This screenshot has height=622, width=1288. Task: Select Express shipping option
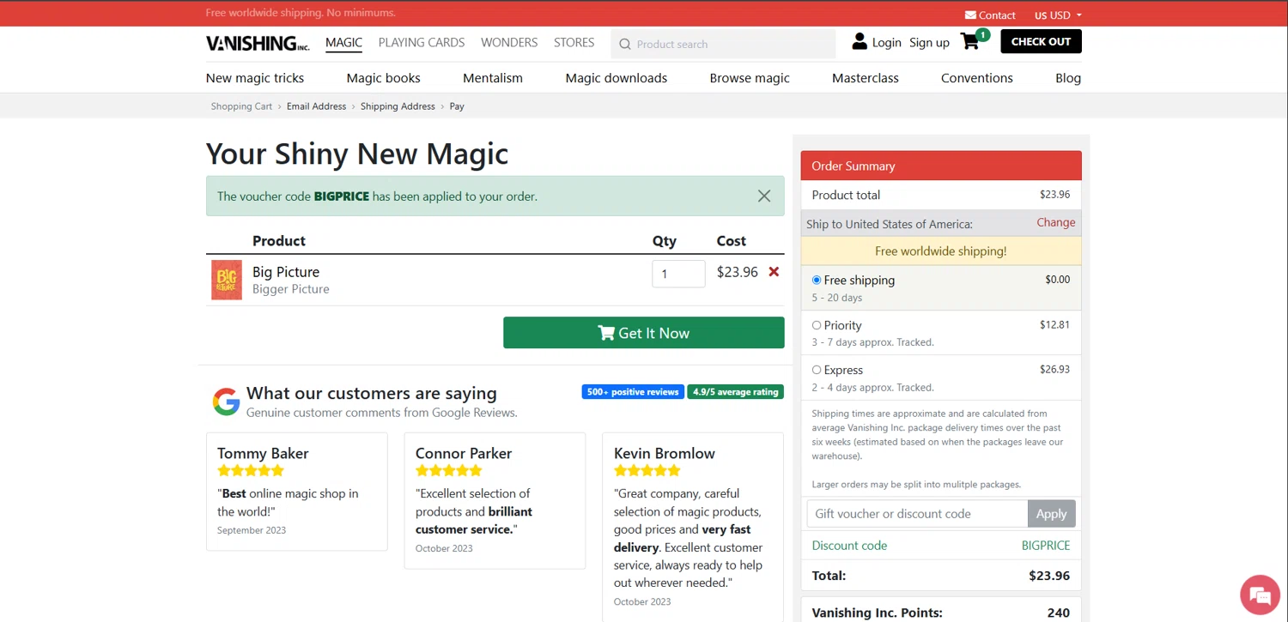(817, 370)
